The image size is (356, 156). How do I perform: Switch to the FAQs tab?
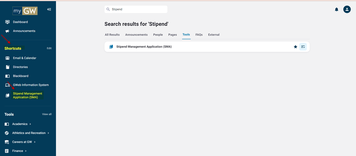[x=199, y=35]
